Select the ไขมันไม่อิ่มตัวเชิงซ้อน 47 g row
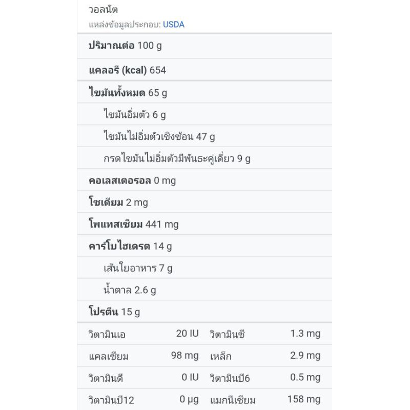410x410 pixels. click(x=159, y=136)
